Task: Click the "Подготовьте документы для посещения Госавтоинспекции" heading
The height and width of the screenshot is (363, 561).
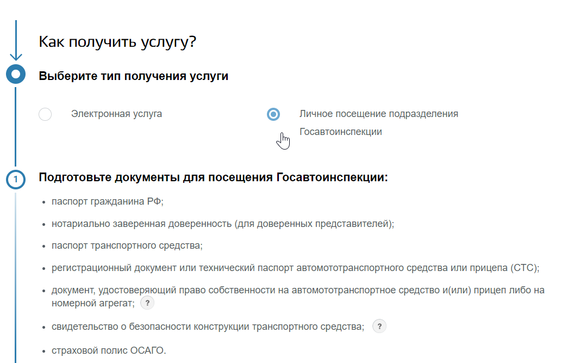Action: click(213, 178)
